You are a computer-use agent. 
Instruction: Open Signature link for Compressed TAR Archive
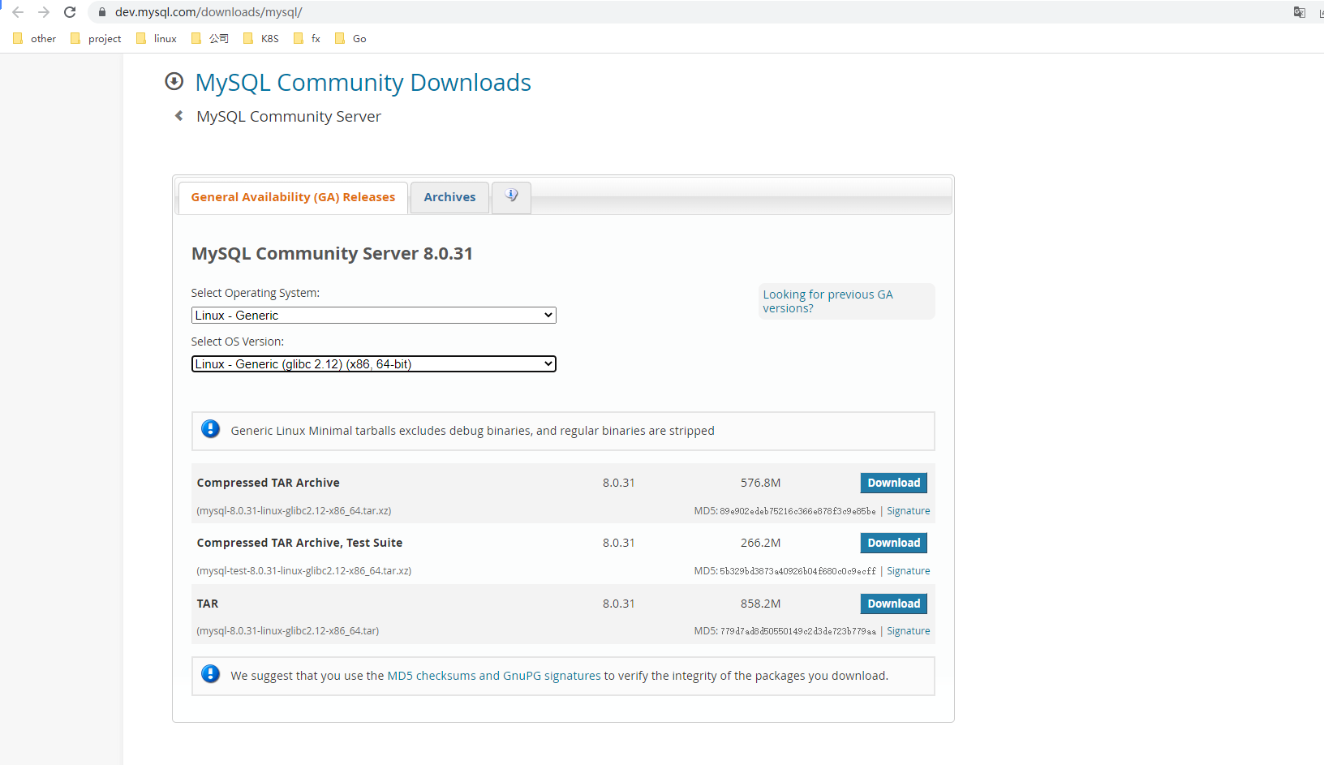point(908,511)
